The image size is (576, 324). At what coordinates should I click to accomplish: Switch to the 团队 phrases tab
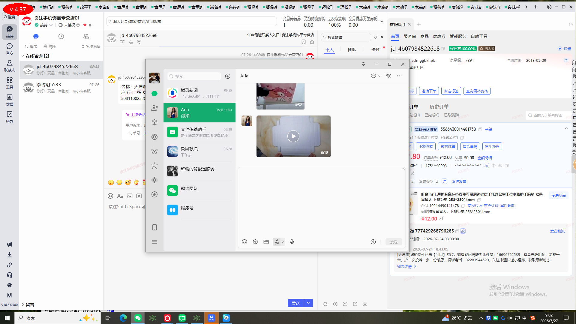pos(352,49)
